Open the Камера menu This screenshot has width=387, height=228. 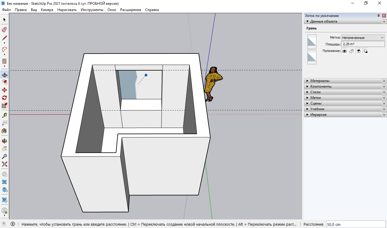tap(47, 10)
